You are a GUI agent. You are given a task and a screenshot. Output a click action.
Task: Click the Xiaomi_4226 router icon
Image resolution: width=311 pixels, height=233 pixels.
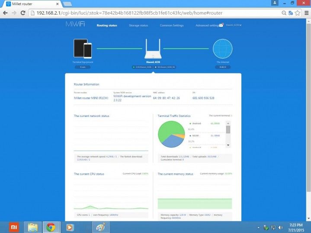click(153, 49)
